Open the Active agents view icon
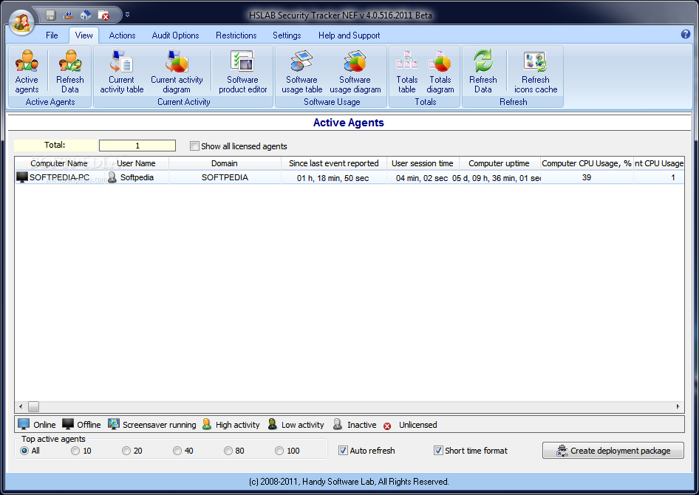This screenshot has height=495, width=699. point(27,71)
